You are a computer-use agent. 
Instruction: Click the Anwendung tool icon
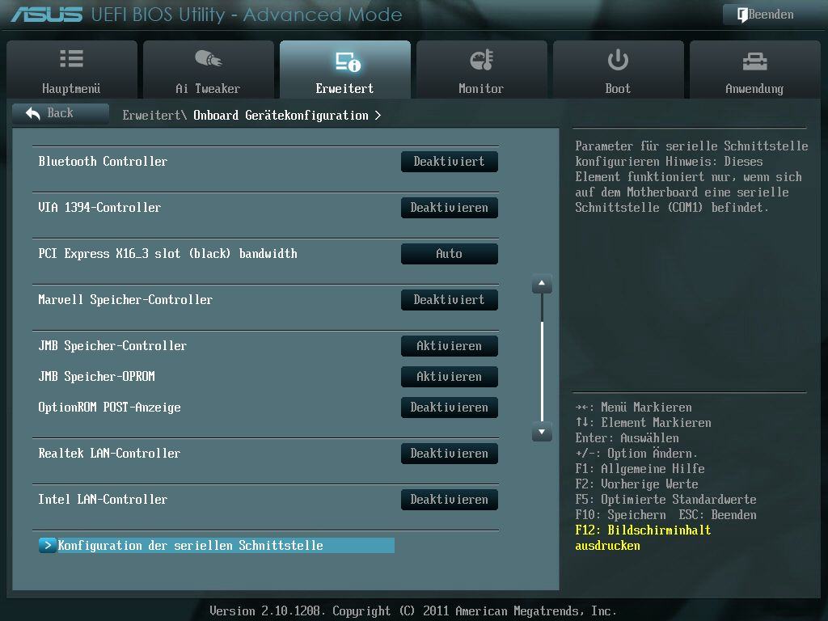754,61
